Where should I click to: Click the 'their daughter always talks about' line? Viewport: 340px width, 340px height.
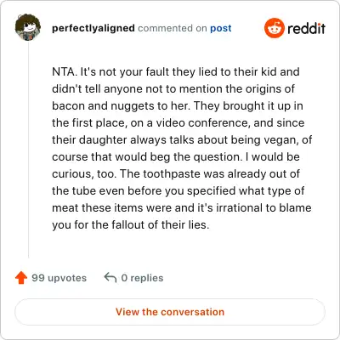(x=182, y=139)
